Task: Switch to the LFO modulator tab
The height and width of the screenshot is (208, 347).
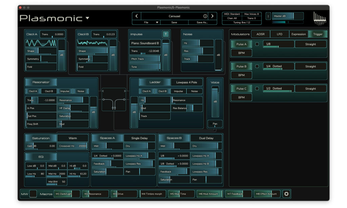Action: [280, 34]
